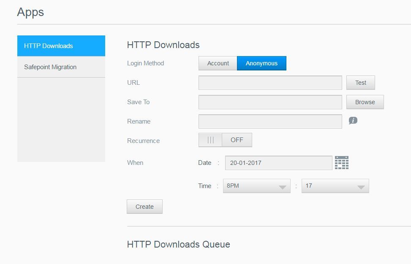Image resolution: width=411 pixels, height=264 pixels.
Task: Click into the Save To field
Action: [x=270, y=102]
